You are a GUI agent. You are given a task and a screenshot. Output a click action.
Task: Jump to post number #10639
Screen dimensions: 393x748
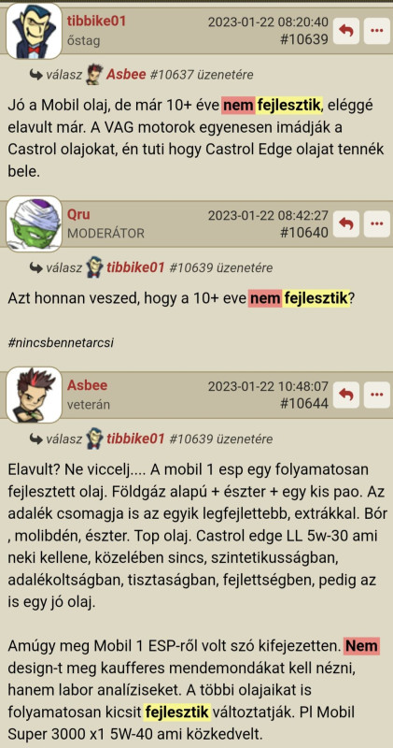[x=304, y=39]
